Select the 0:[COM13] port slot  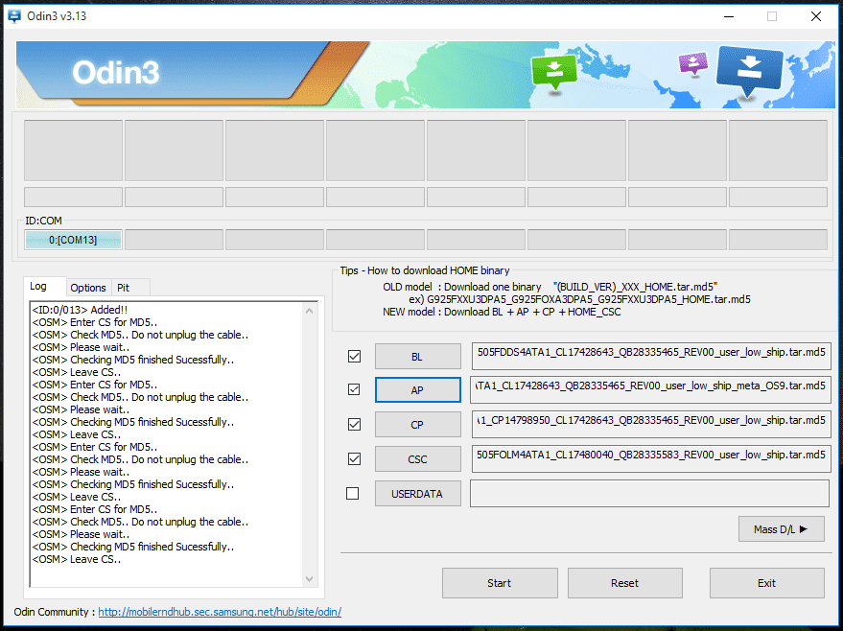tap(73, 240)
